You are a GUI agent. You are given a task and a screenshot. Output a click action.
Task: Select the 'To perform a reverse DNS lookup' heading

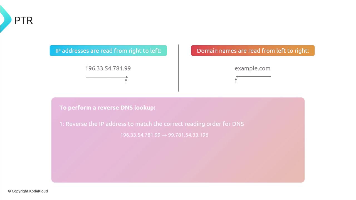(x=107, y=107)
